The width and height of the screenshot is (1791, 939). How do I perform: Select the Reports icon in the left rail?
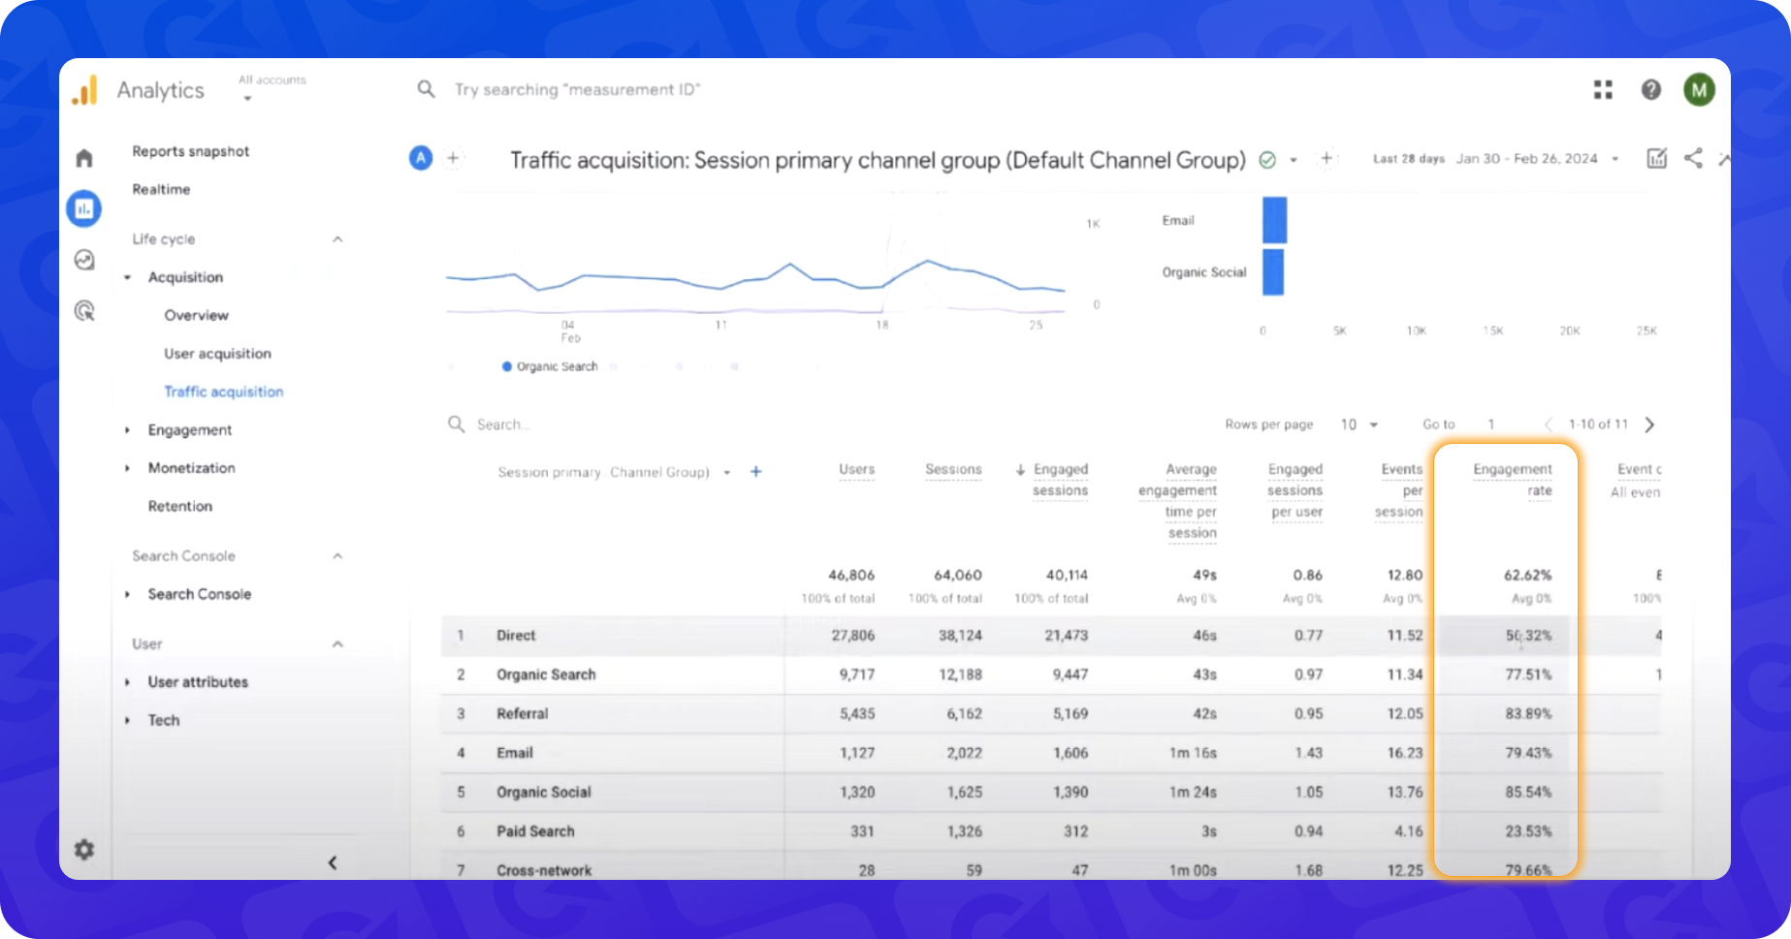click(83, 207)
